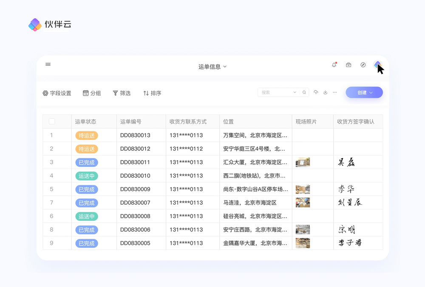Open the site photo thumbnail for DD0830011
The width and height of the screenshot is (425, 287).
click(x=303, y=162)
